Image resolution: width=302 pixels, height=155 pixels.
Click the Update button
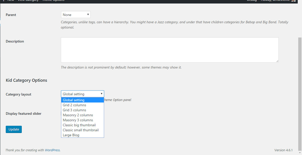pyautogui.click(x=14, y=129)
